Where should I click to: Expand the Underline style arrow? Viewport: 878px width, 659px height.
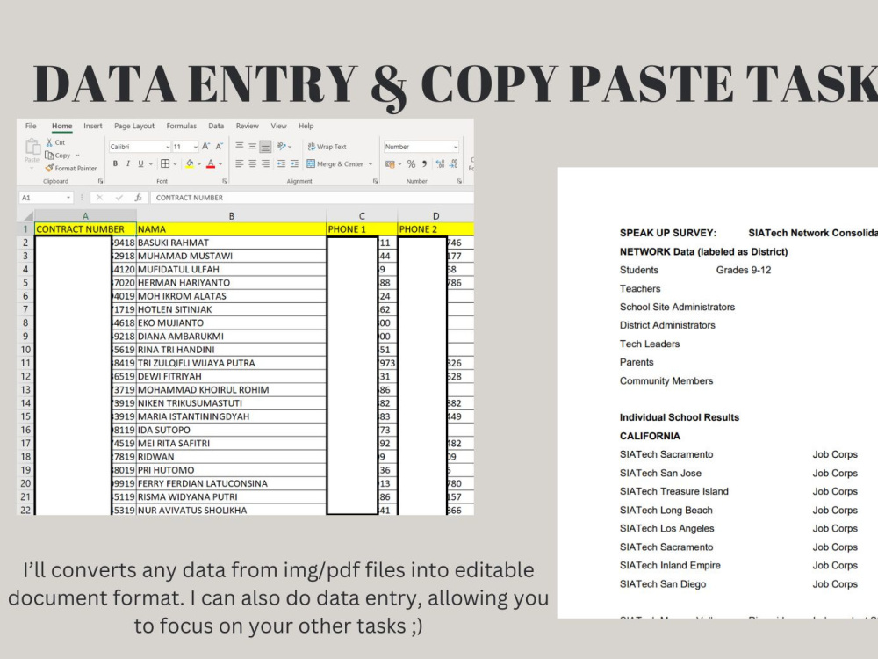click(151, 164)
